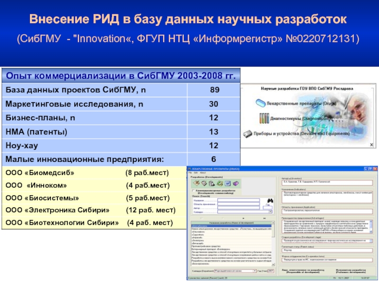Click the Патентный статус (Patent status) field
Image resolution: width=379 pixels, height=284 pixels.
point(327,250)
